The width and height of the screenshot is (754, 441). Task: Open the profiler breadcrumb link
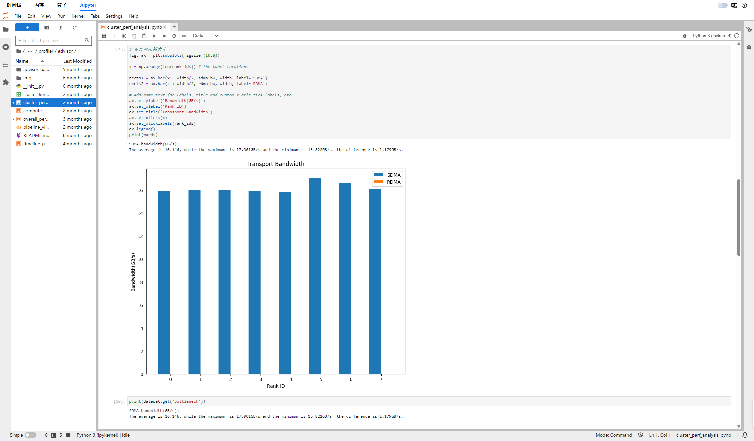tap(46, 51)
